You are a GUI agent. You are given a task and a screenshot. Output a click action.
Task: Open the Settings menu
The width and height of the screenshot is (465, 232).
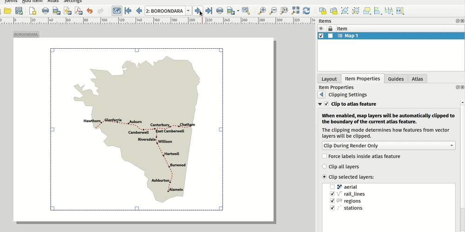tap(73, 1)
